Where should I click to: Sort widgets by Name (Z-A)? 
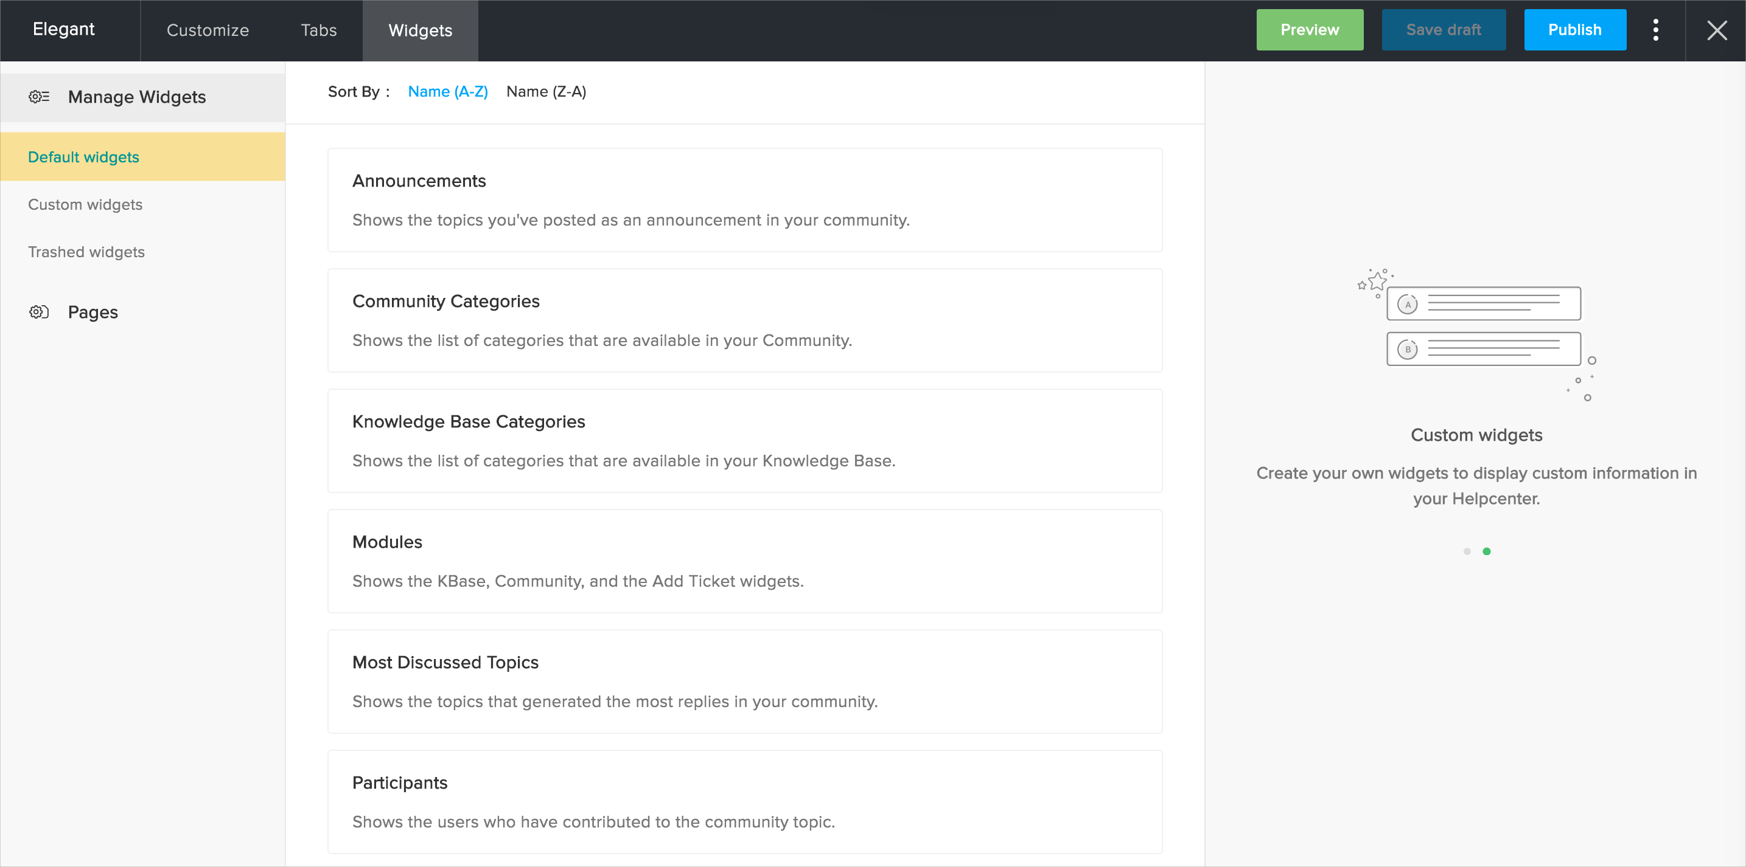(546, 91)
